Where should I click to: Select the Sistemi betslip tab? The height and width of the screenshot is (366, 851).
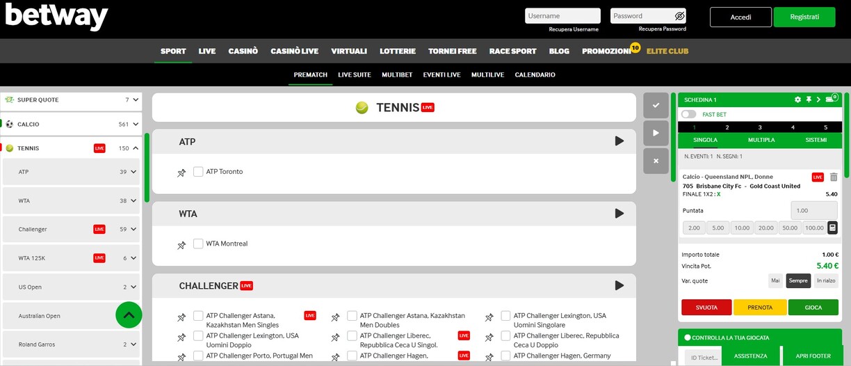click(x=816, y=140)
